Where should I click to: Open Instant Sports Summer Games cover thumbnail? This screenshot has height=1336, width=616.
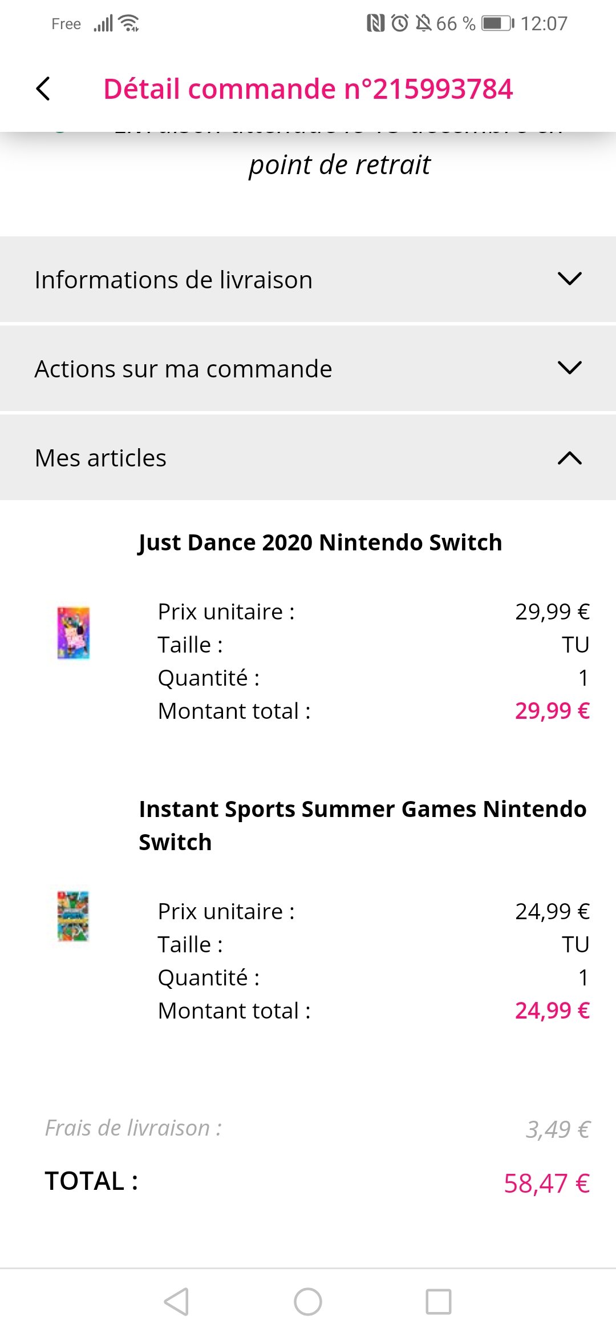click(x=74, y=916)
